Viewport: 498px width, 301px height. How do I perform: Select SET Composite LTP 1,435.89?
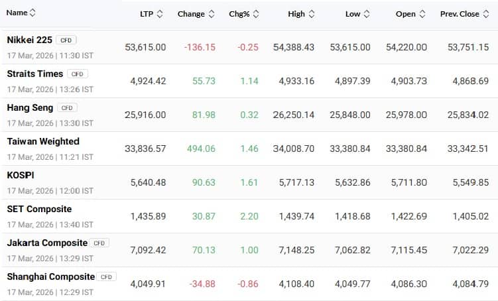tap(148, 217)
